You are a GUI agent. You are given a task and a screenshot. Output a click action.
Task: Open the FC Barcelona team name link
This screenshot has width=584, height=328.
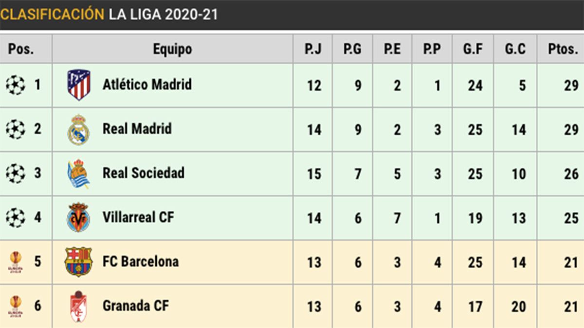tap(140, 261)
